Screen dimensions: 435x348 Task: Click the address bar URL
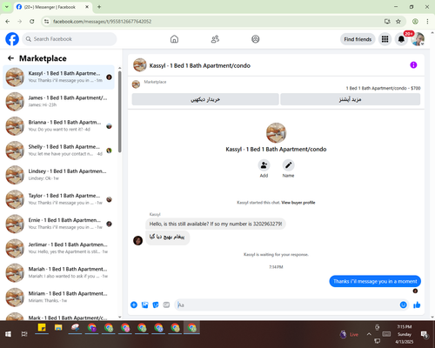[x=102, y=22]
